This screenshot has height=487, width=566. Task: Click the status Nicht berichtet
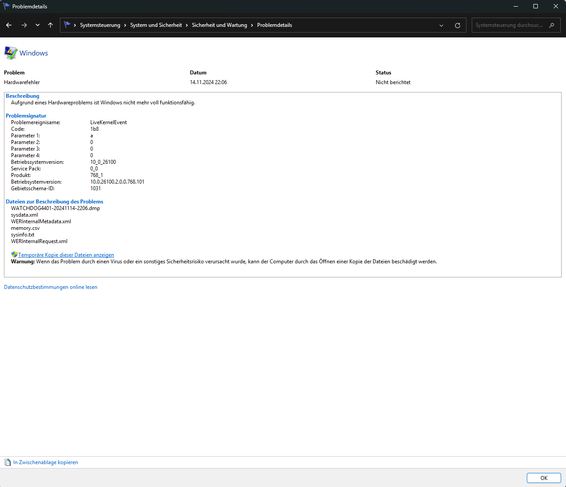[393, 82]
